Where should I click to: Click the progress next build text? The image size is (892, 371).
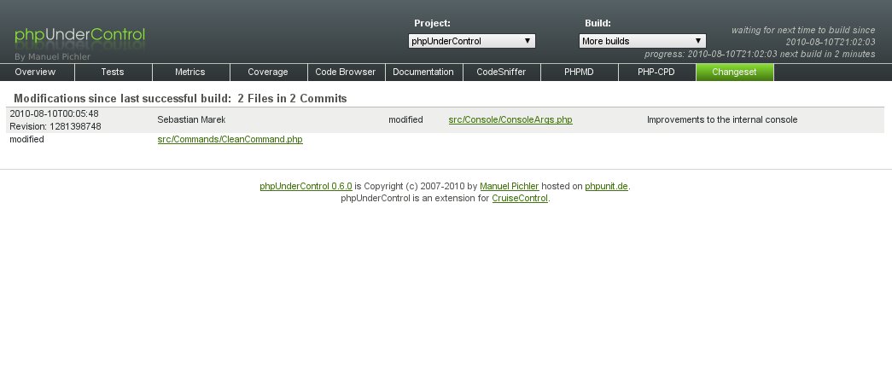click(760, 55)
